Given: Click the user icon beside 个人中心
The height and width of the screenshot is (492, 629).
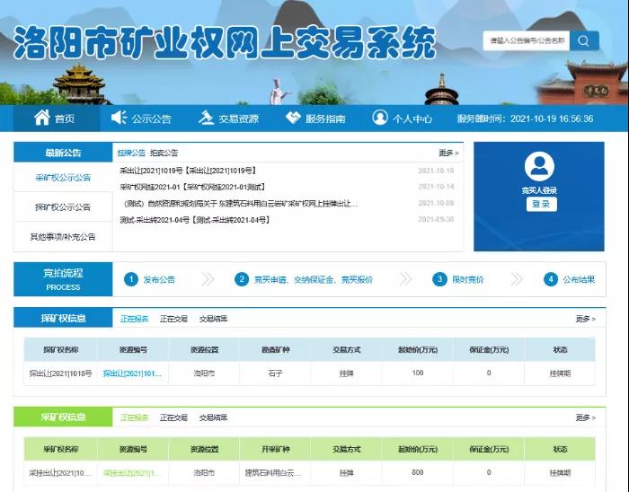Looking at the screenshot, I should [380, 118].
